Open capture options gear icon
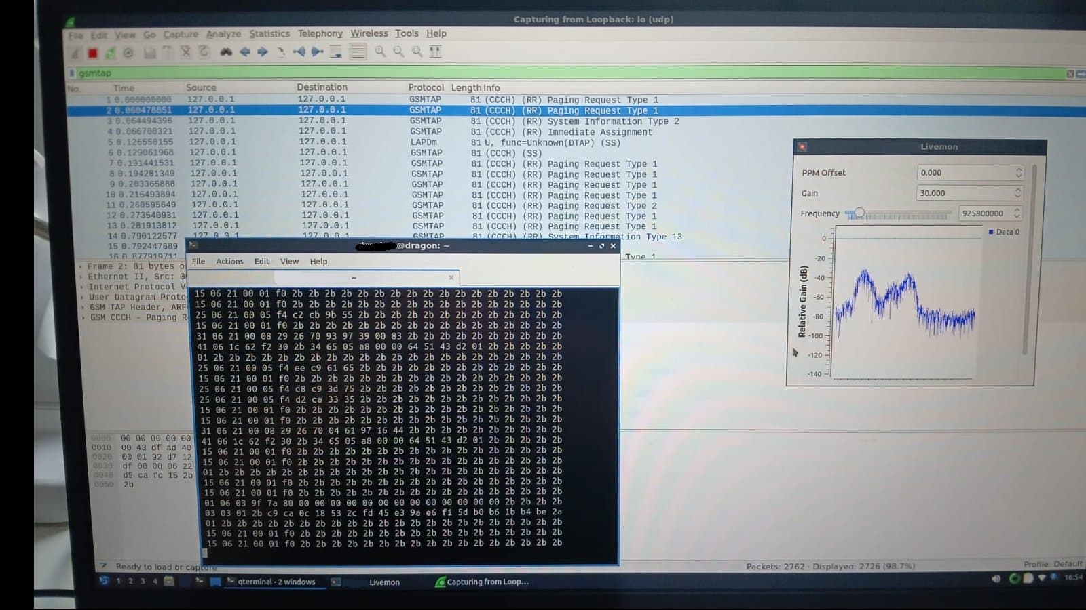 pyautogui.click(x=128, y=52)
